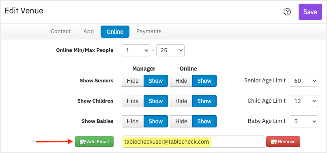Image resolution: width=327 pixels, height=153 pixels.
Task: Open the maximum people dropdown showing 25
Action: click(170, 50)
